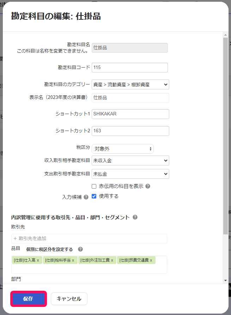Remove the [仕掛]仕入高 tag
Screen dimensions: 231x315
point(38,260)
